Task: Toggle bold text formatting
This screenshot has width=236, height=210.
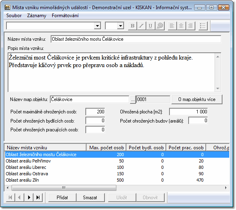Action: 132,26
